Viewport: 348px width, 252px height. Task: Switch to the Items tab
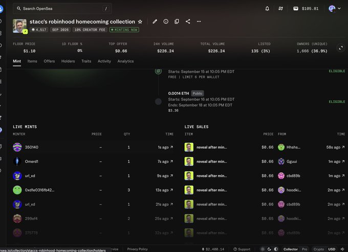pos(32,61)
